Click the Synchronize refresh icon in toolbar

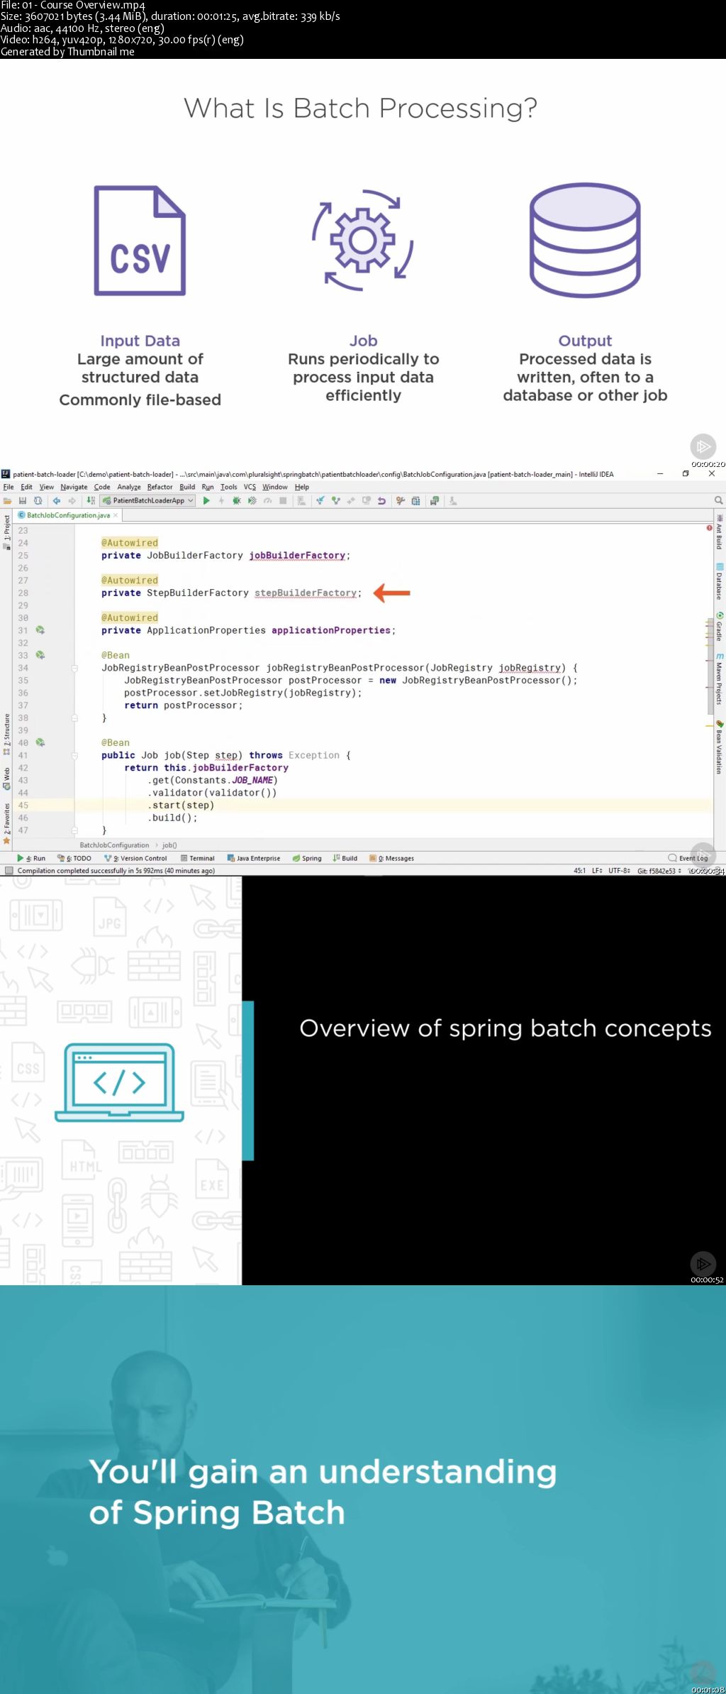tap(38, 501)
